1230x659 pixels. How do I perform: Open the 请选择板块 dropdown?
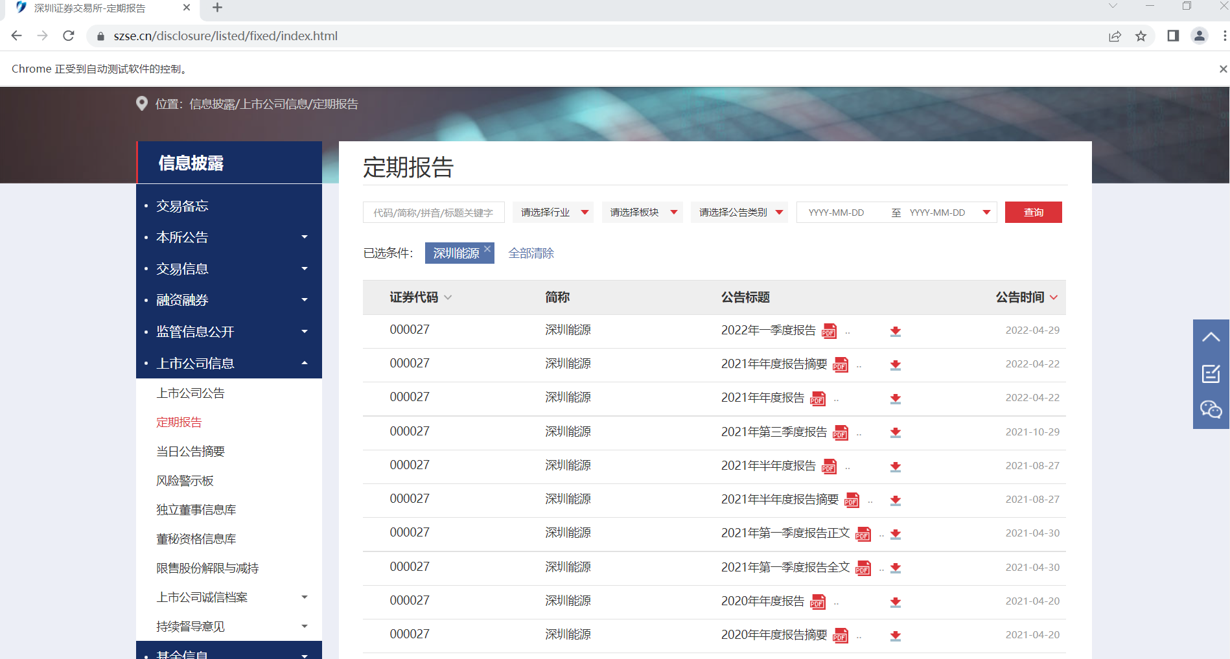tap(642, 213)
